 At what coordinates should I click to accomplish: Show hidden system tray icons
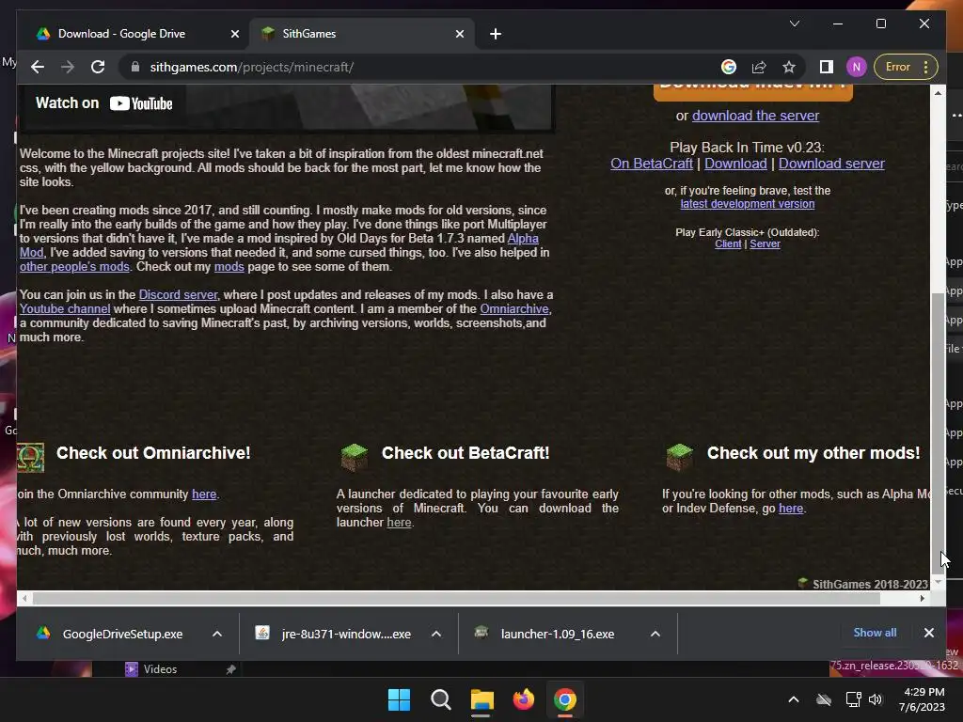[x=794, y=699]
